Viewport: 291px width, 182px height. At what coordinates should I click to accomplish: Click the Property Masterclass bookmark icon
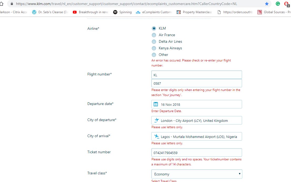tap(179, 12)
